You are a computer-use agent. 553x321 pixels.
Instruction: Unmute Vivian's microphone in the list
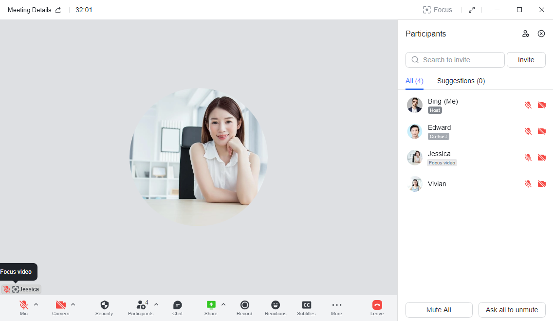tap(528, 184)
